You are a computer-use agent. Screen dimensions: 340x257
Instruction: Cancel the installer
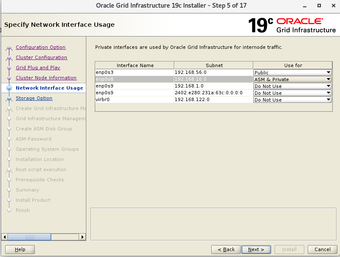point(323,249)
